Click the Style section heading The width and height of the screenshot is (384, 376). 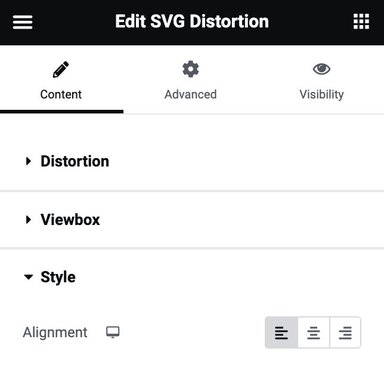pos(58,278)
